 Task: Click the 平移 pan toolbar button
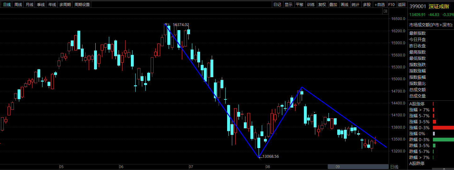(x=300, y=5)
